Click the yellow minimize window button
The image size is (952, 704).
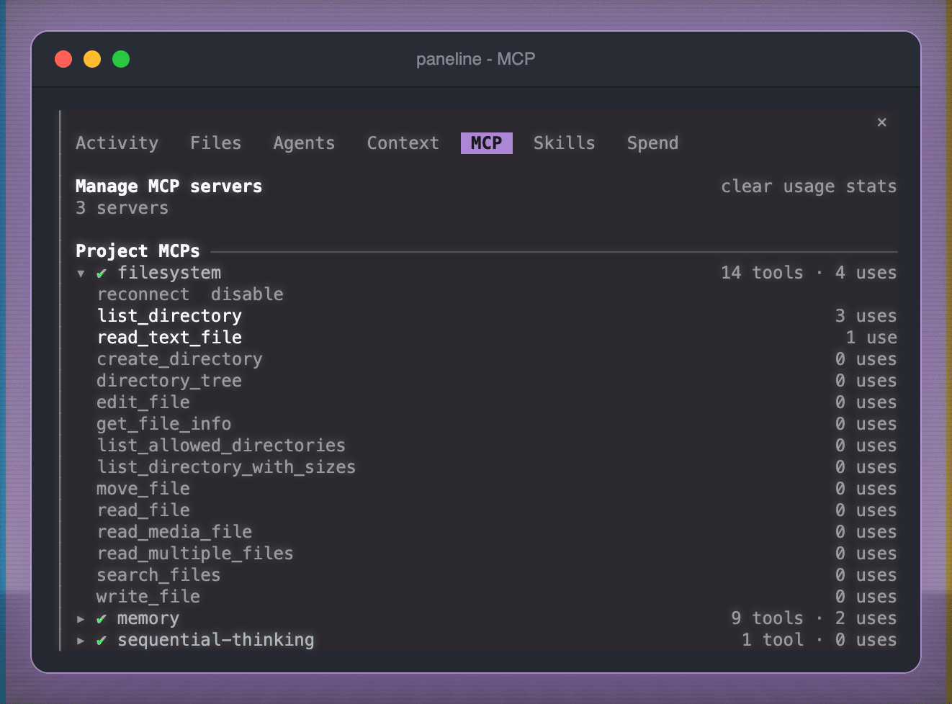point(92,59)
